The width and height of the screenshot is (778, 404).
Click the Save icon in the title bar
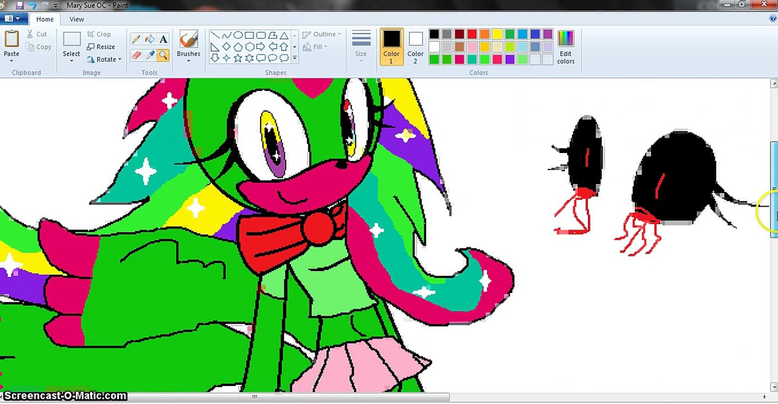[x=20, y=5]
